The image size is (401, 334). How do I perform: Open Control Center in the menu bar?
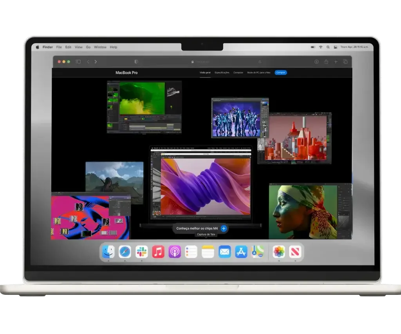point(335,47)
